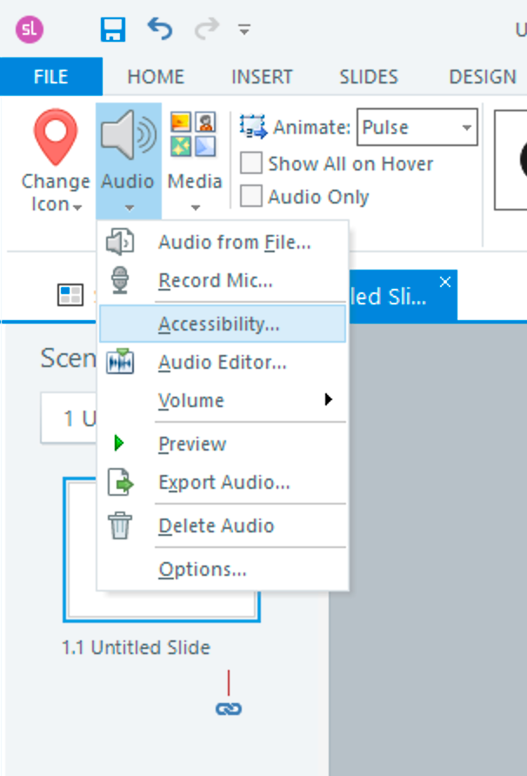
Task: Click Preview with green play arrow
Action: tap(192, 444)
